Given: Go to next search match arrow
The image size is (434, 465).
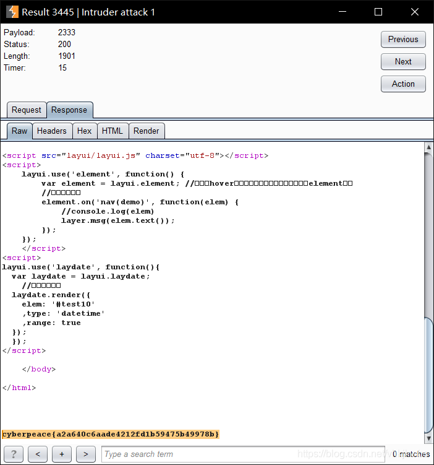Looking at the screenshot, I should click(86, 454).
